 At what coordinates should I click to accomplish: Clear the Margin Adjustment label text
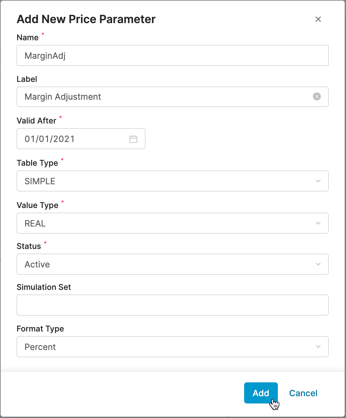(317, 96)
